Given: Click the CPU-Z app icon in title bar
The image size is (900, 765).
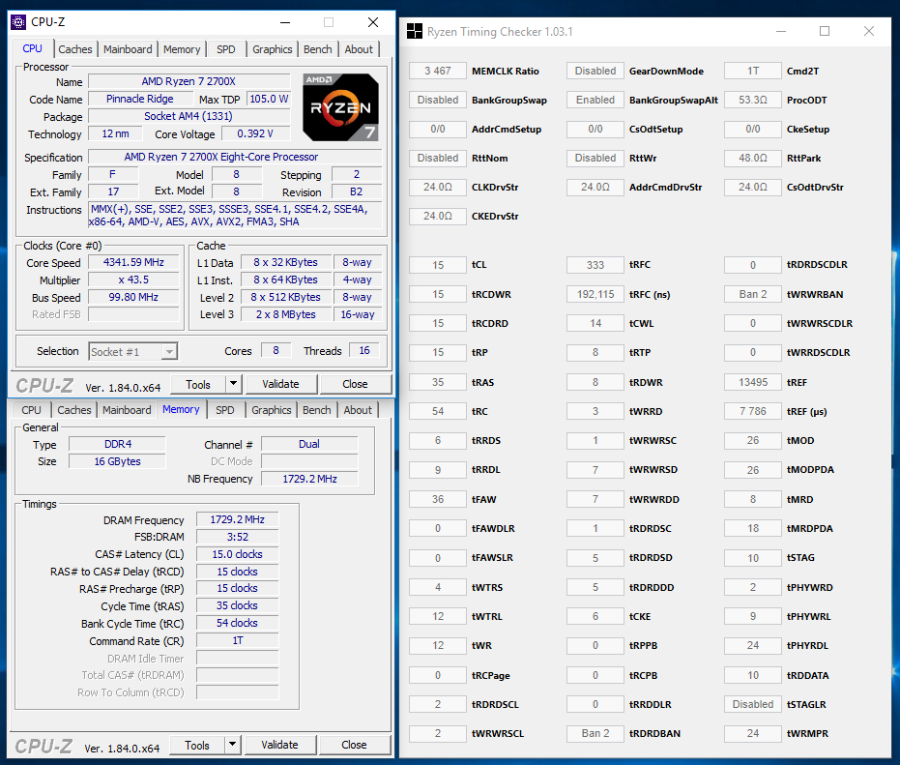Looking at the screenshot, I should [x=18, y=22].
